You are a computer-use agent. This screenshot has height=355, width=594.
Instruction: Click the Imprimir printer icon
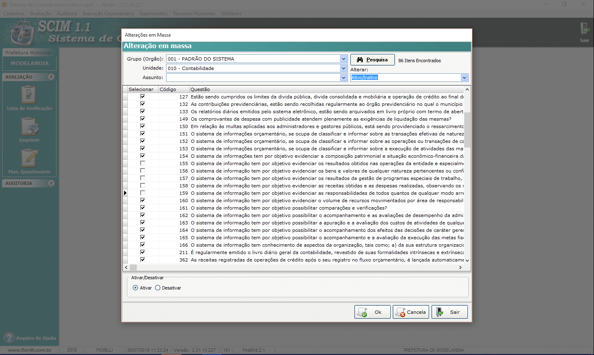pyautogui.click(x=29, y=126)
